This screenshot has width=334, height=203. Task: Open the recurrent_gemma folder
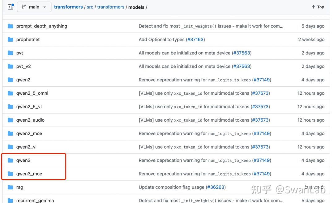[x=35, y=201]
